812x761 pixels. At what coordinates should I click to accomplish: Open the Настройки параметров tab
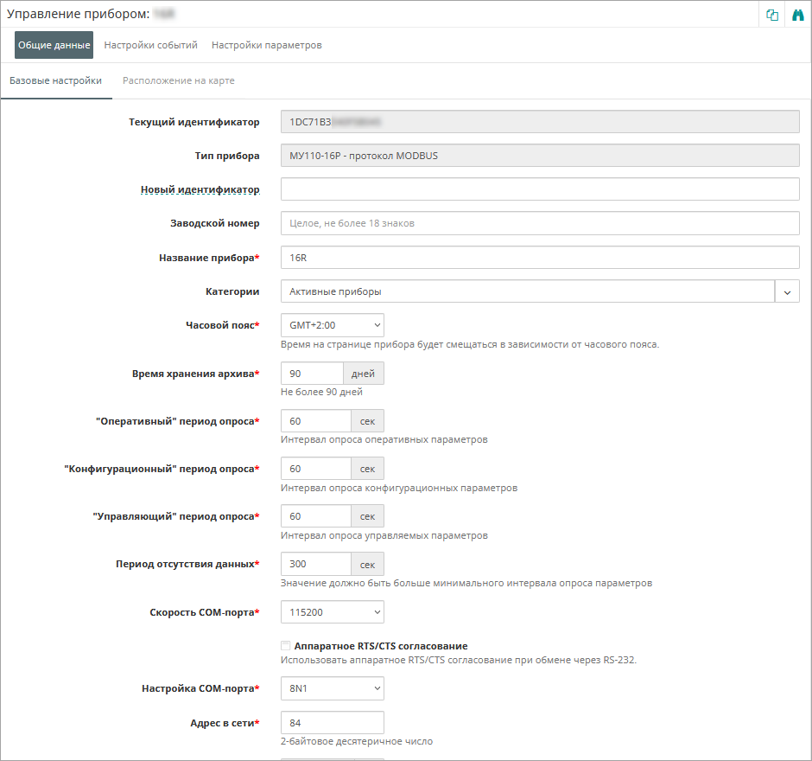(x=267, y=45)
